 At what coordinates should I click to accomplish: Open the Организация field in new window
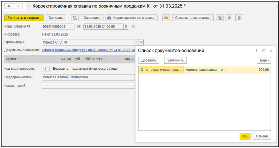pos(141,42)
